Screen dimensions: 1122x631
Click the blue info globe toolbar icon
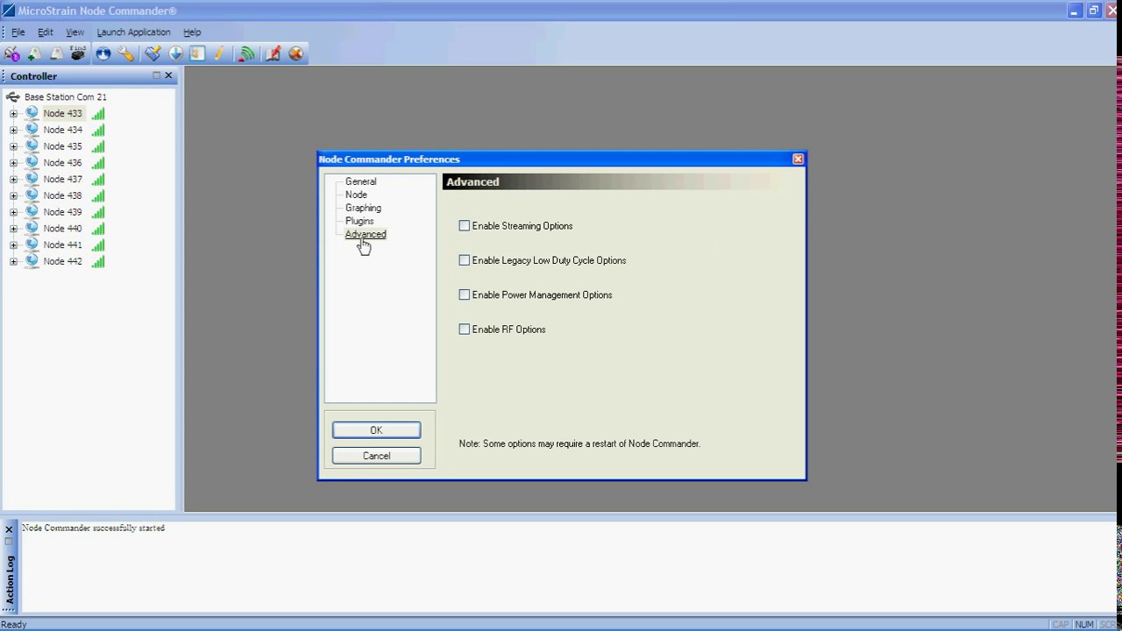103,54
